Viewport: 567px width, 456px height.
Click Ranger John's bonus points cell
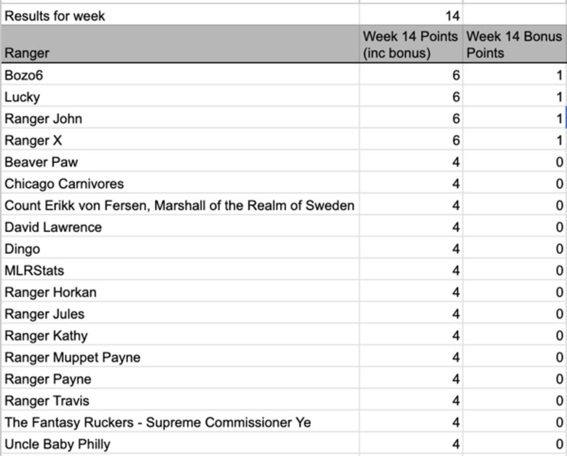click(x=515, y=118)
